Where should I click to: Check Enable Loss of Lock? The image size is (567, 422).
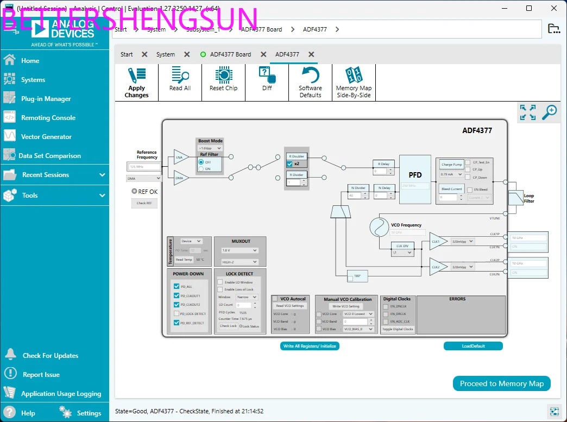tap(220, 289)
